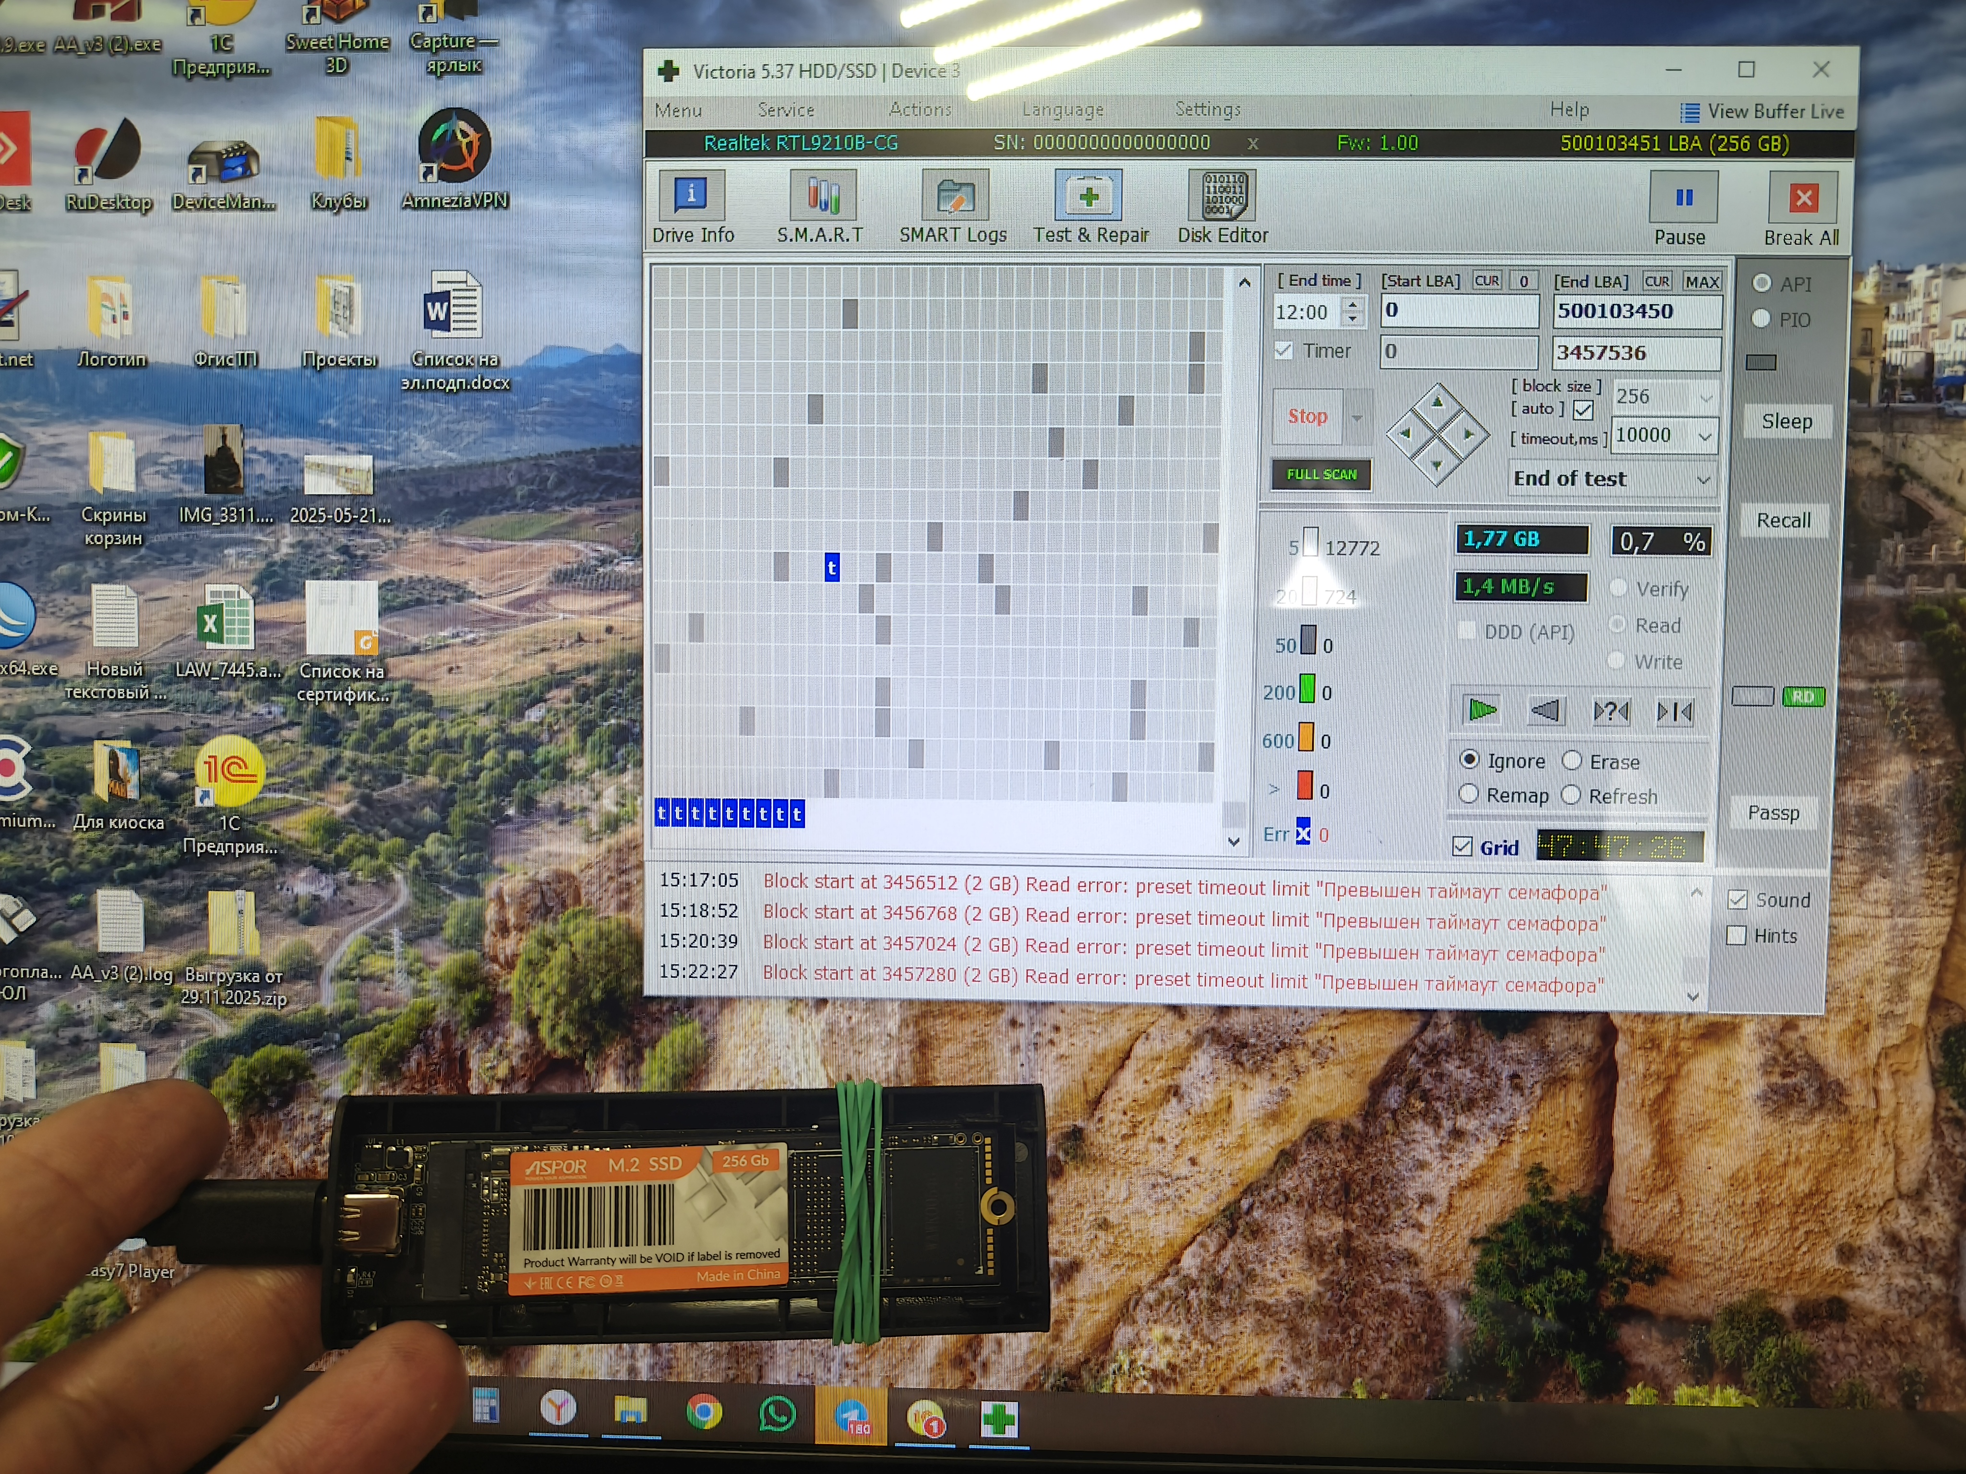Select the Remap radio option

1469,794
